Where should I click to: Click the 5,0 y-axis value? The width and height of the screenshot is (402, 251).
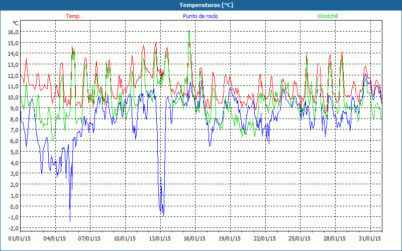pos(15,152)
